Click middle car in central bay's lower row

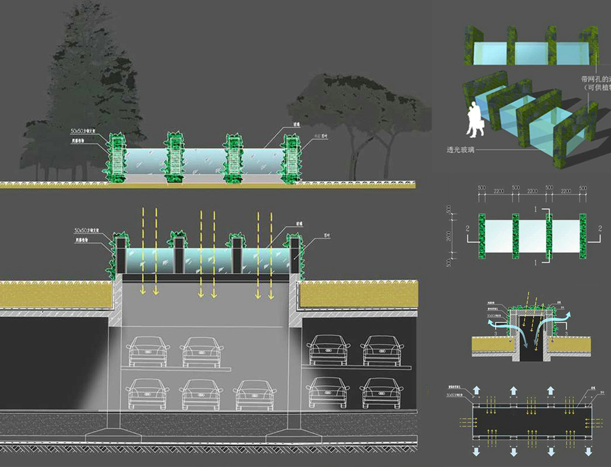point(201,394)
